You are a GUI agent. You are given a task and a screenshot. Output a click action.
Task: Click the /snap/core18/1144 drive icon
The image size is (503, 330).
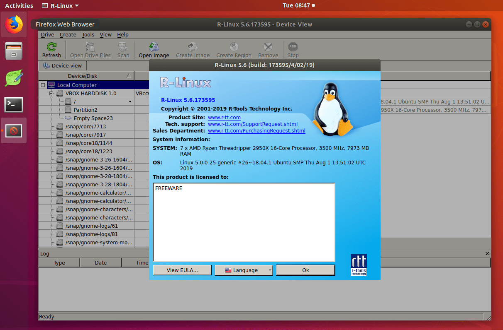[x=60, y=143]
